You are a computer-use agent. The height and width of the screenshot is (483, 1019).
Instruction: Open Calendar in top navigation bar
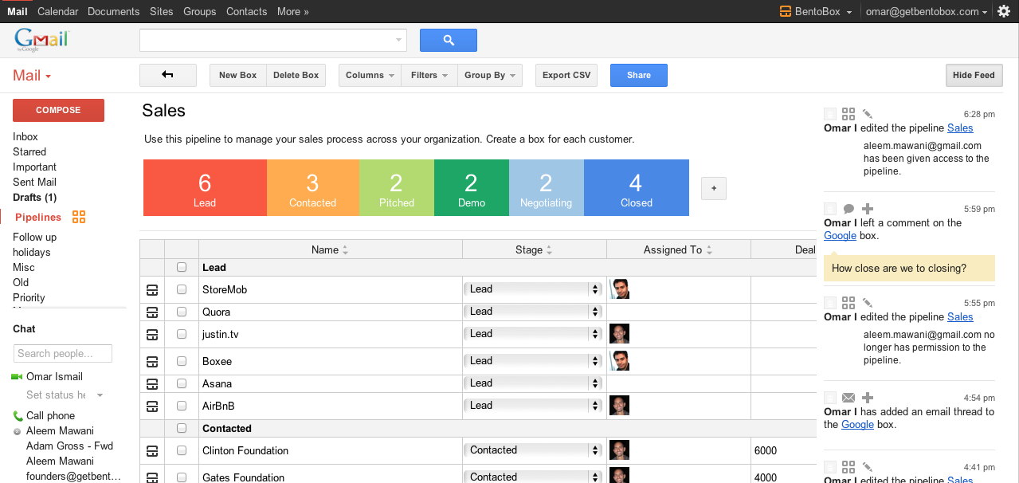coord(57,11)
